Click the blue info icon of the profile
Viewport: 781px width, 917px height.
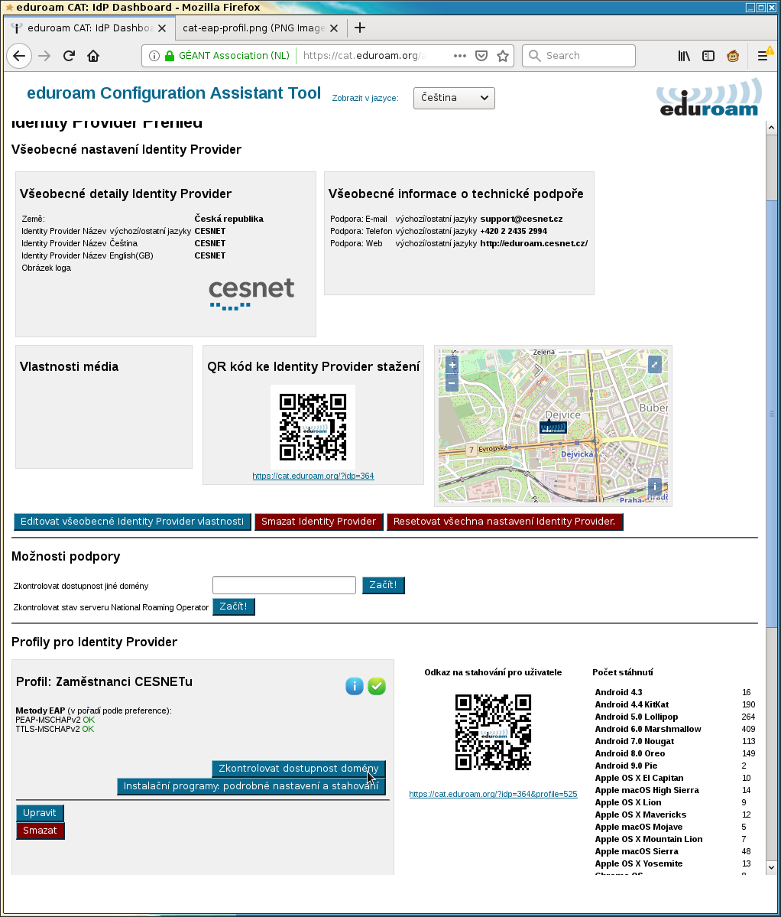(355, 686)
